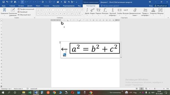Open the Главная tab
The width and height of the screenshot is (170, 95).
point(12,6)
